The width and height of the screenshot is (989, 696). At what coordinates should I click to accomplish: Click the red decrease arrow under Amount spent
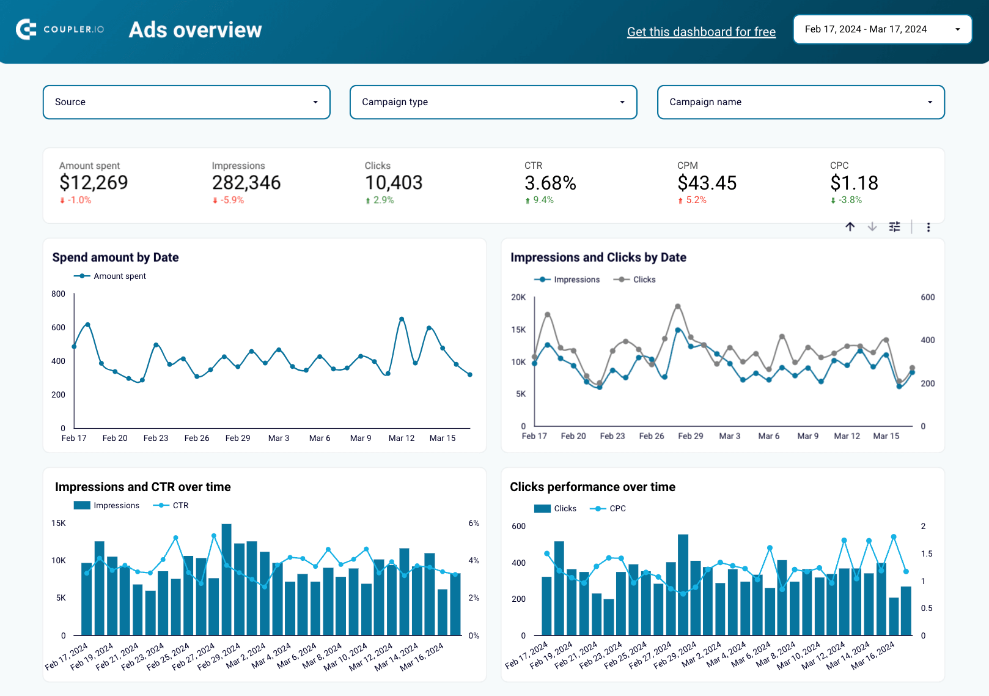click(x=62, y=200)
